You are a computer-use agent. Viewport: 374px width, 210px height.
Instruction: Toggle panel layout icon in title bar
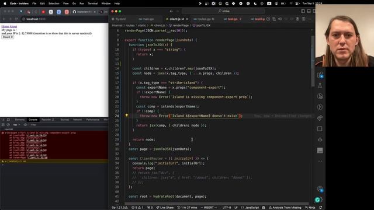pyautogui.click(x=309, y=11)
